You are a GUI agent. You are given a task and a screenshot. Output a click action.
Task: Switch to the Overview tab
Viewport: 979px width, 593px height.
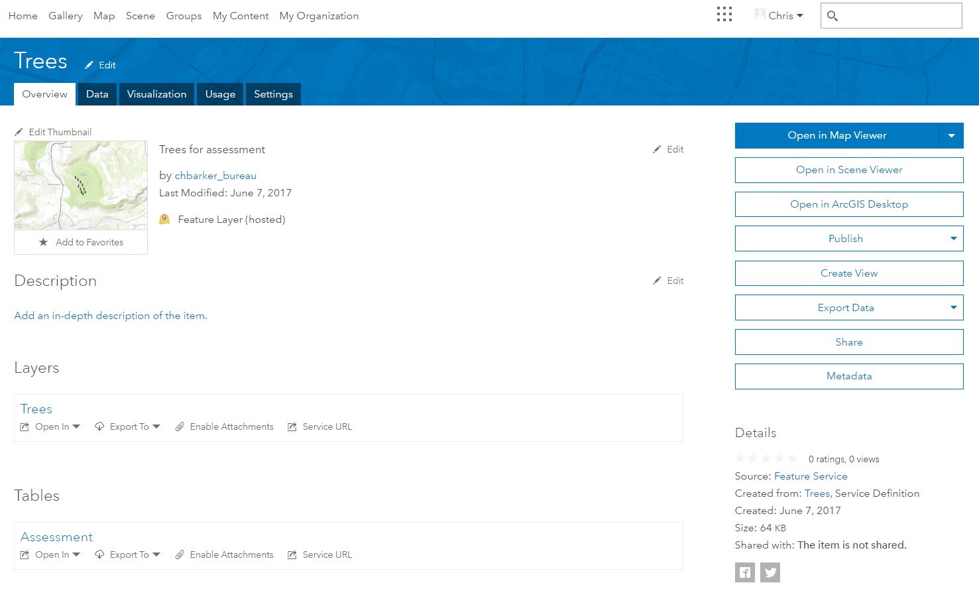point(44,94)
